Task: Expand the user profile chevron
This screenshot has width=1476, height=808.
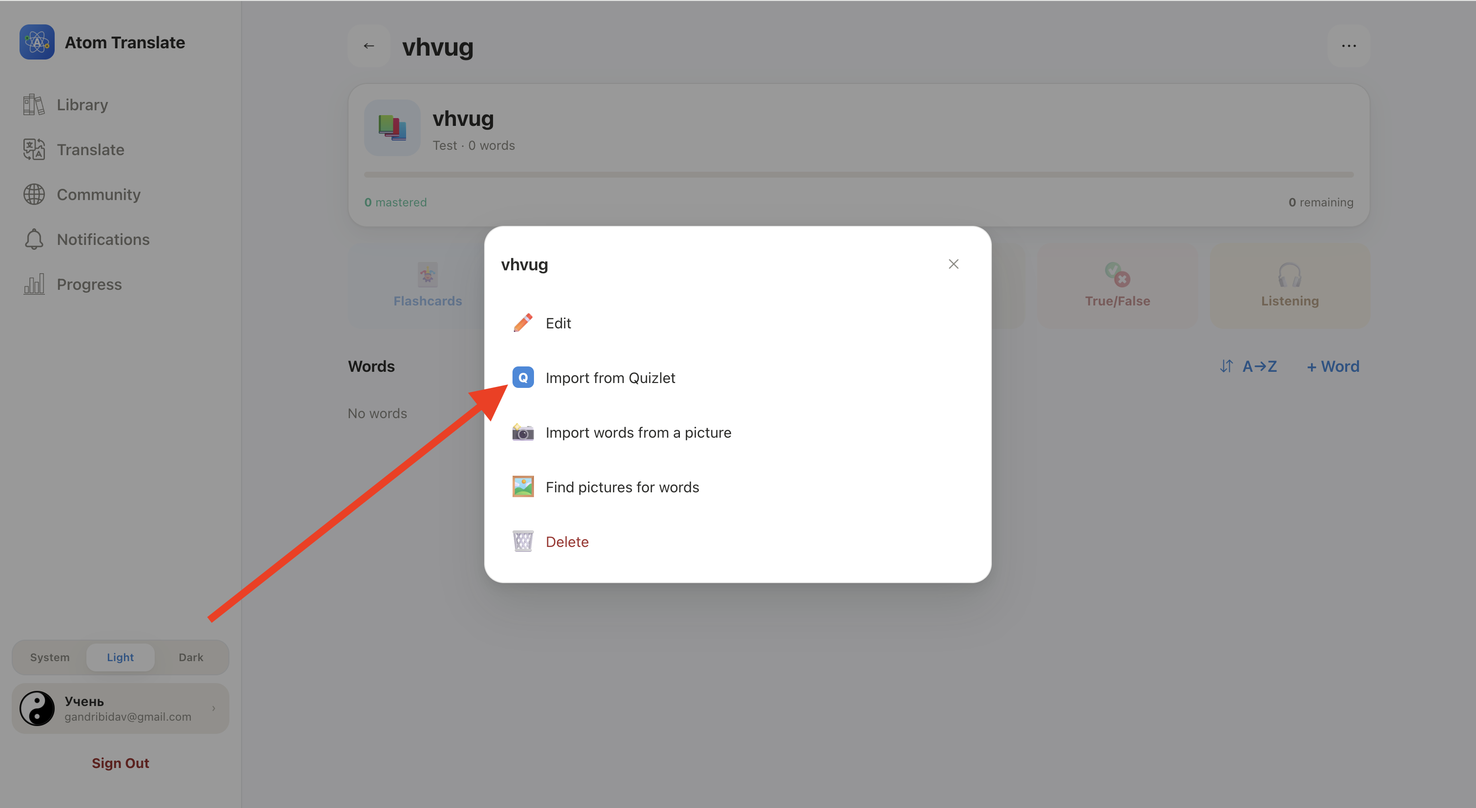Action: [214, 708]
